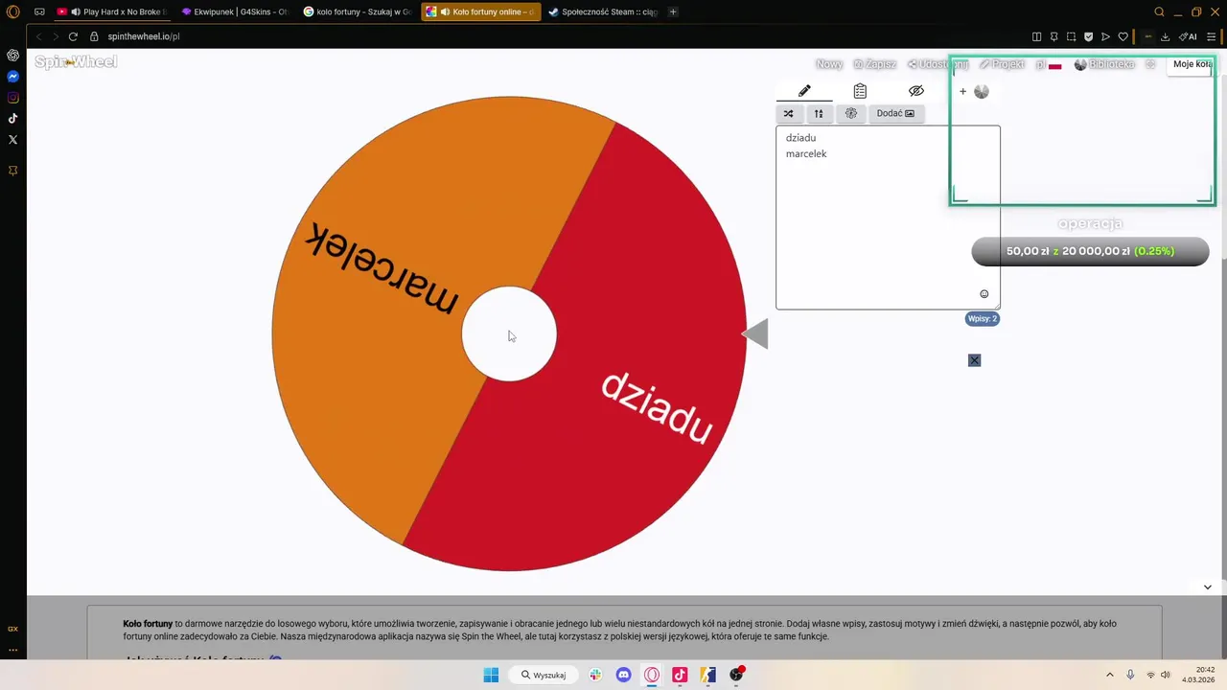
Task: Click the Spin Wheel logo
Action: (76, 62)
